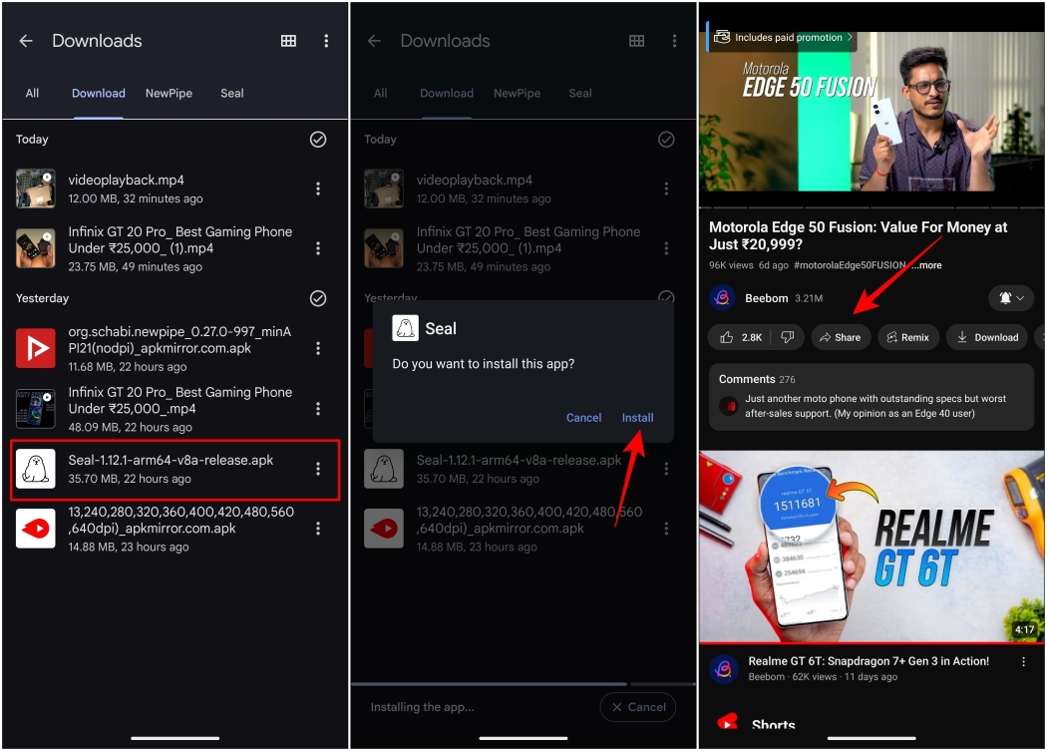
Task: Expand the video description with ...more
Action: (926, 265)
